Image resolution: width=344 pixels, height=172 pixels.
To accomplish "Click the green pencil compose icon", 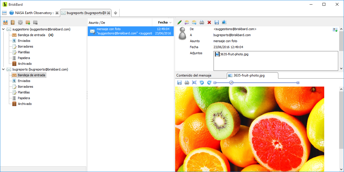I will pyautogui.click(x=179, y=22).
